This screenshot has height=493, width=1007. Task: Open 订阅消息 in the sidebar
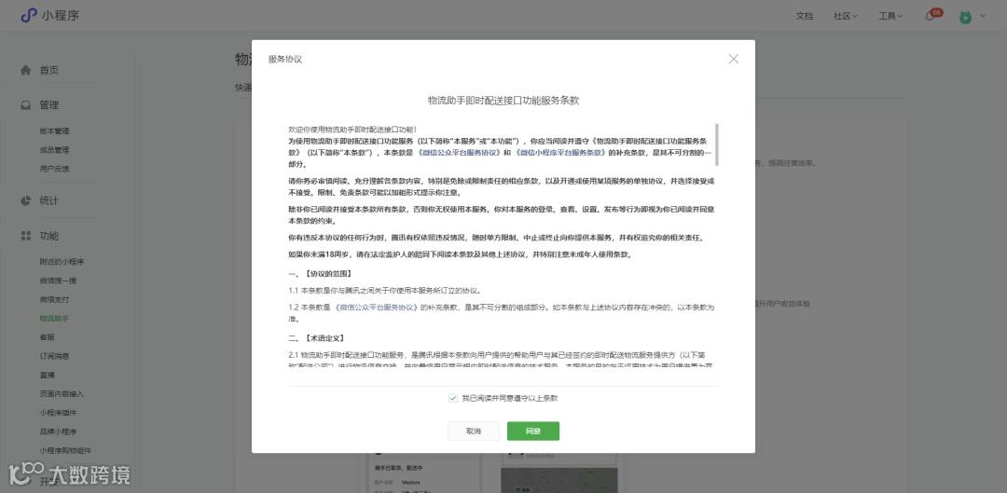tap(54, 356)
